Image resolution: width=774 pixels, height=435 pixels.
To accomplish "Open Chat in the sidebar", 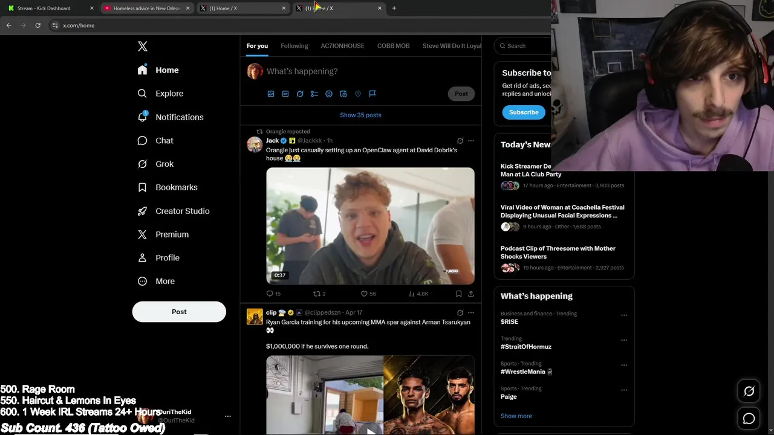I will tap(155, 140).
